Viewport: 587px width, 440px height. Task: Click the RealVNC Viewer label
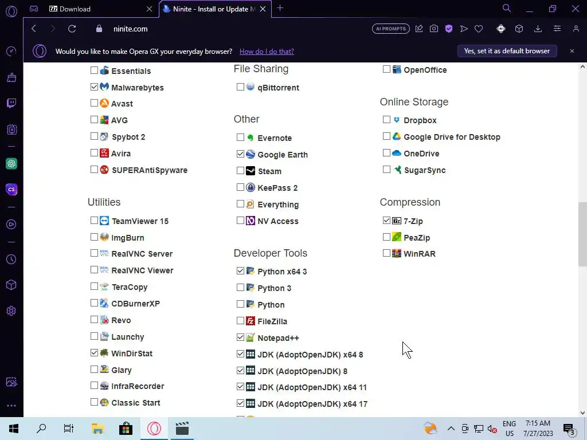pos(142,270)
